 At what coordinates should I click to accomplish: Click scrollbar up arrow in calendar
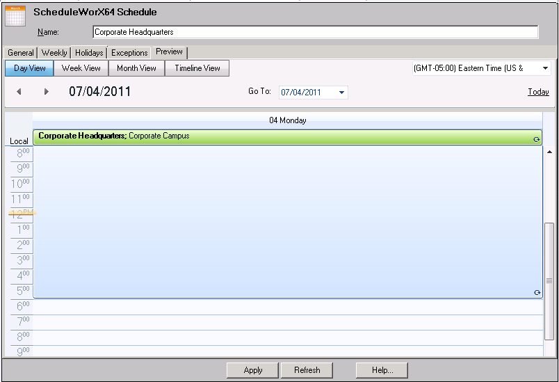coord(549,151)
